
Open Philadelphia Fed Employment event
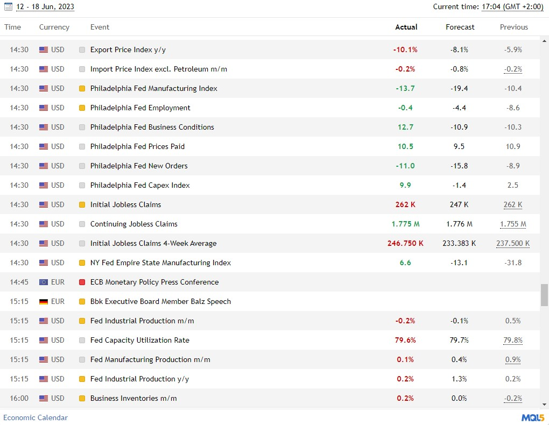pyautogui.click(x=140, y=108)
